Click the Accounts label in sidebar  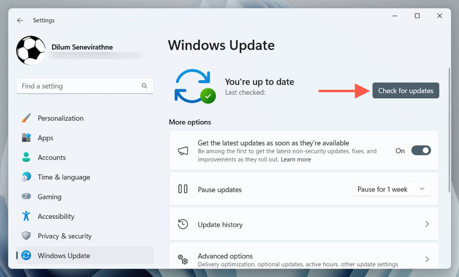pos(52,158)
